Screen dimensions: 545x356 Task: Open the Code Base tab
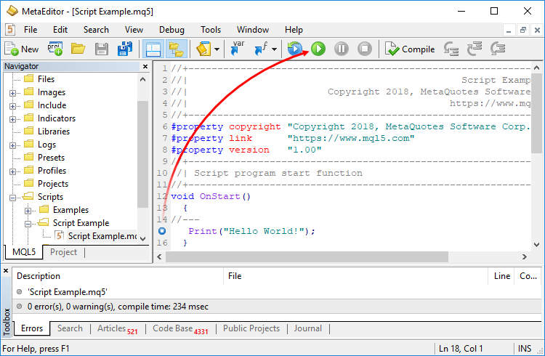pos(180,328)
